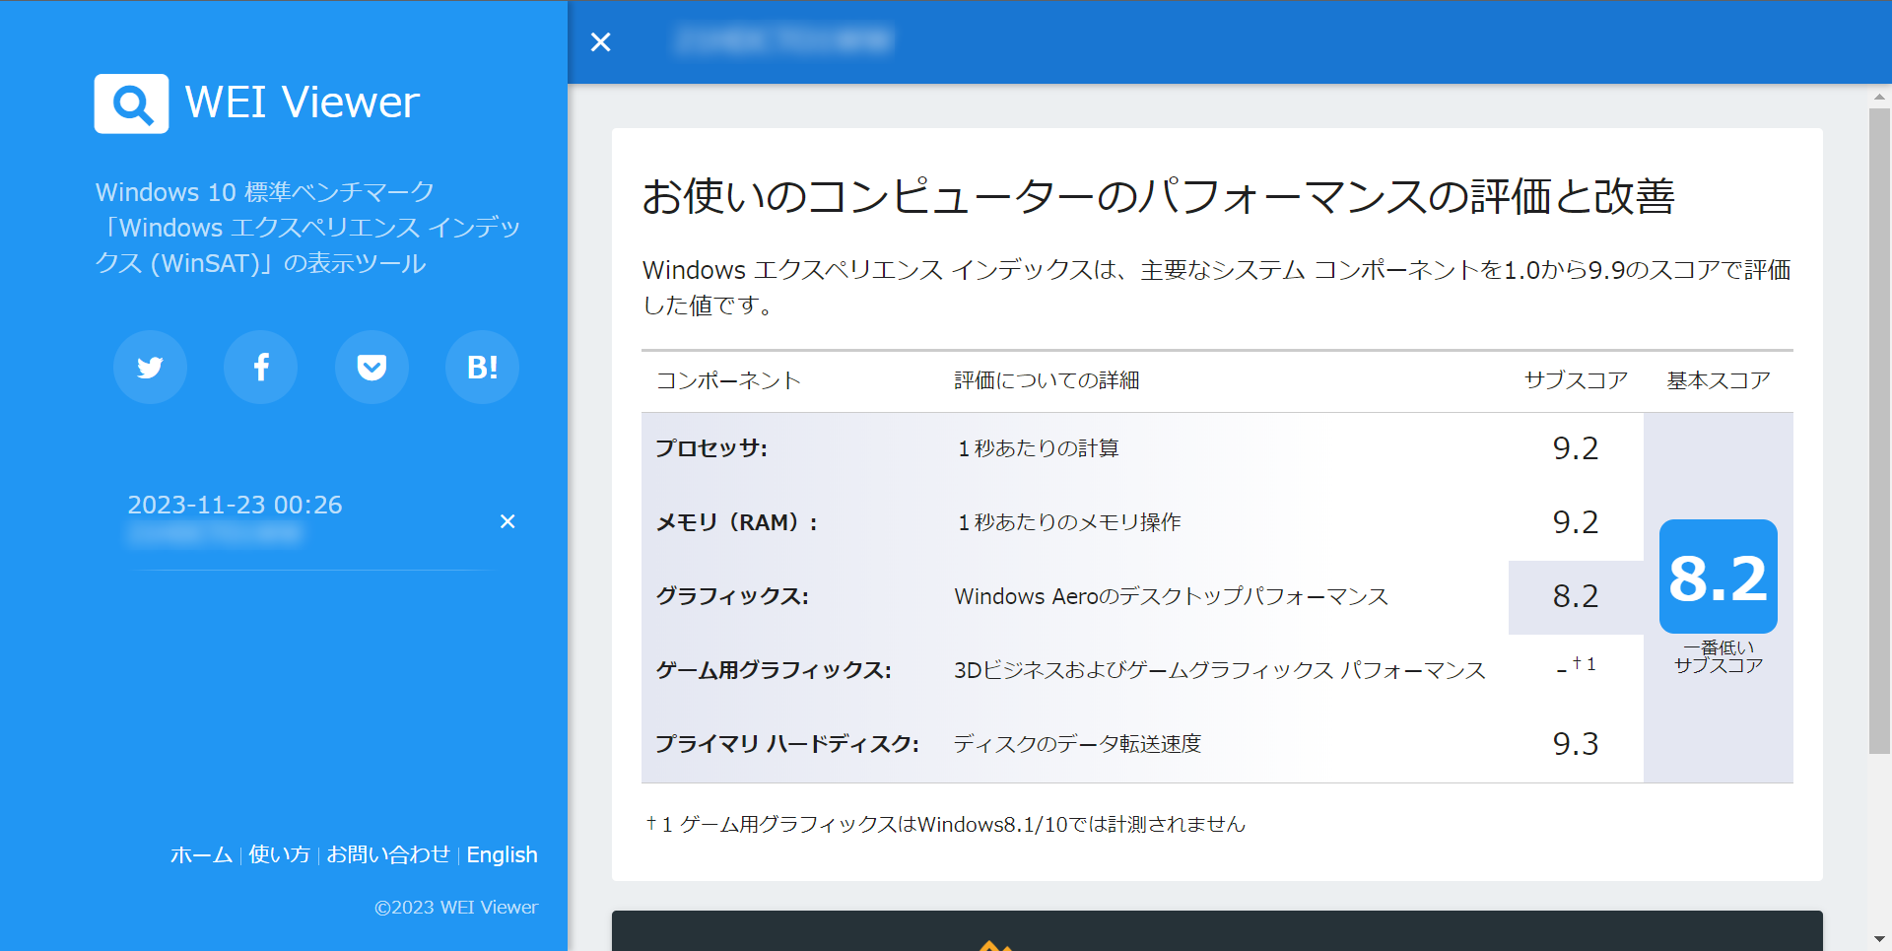Share the result on Twitter
The width and height of the screenshot is (1892, 951).
click(x=150, y=367)
